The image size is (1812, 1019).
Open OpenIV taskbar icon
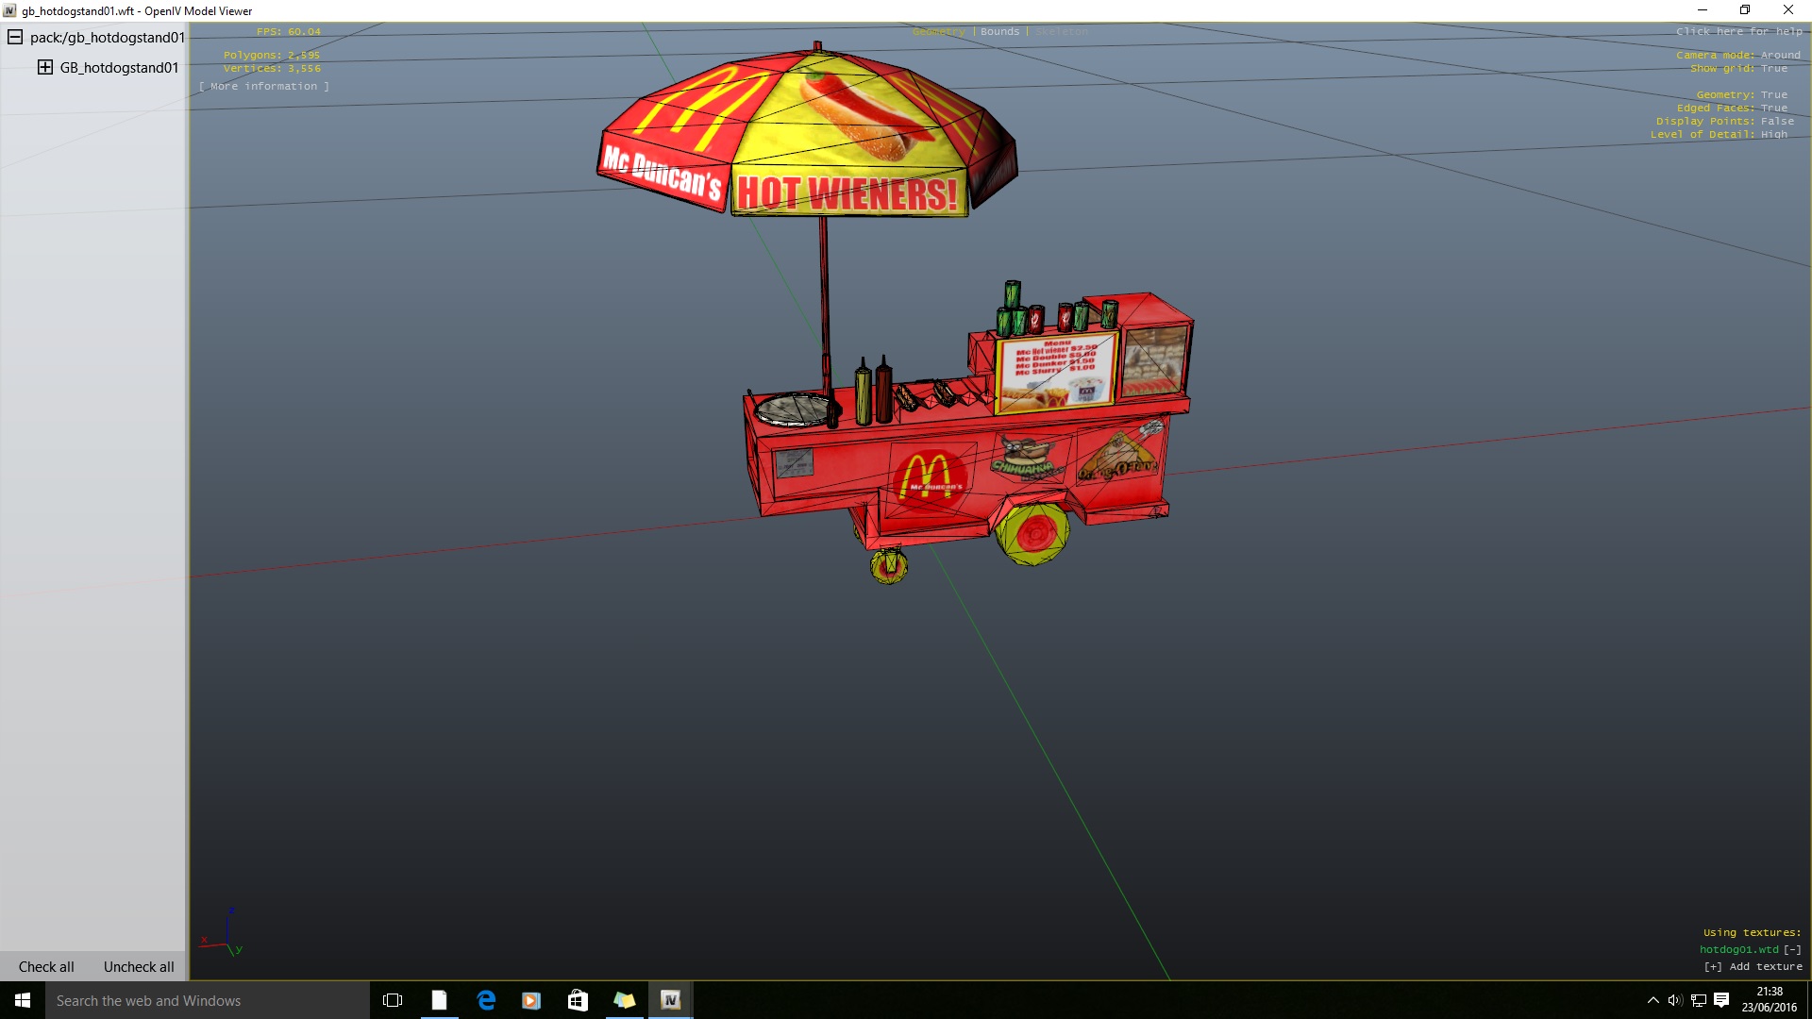670,1000
